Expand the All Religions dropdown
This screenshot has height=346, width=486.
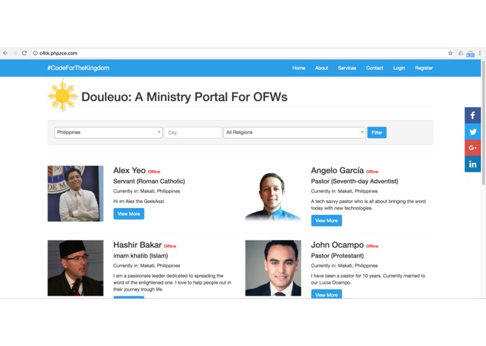294,132
